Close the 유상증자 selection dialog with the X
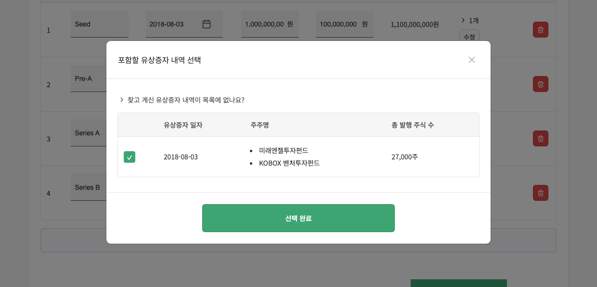Viewport: 597px width, 287px height. point(472,60)
